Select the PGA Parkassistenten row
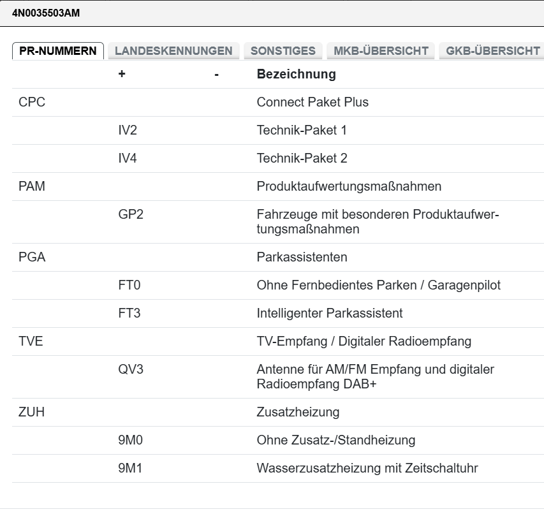544x514 pixels. point(278,258)
